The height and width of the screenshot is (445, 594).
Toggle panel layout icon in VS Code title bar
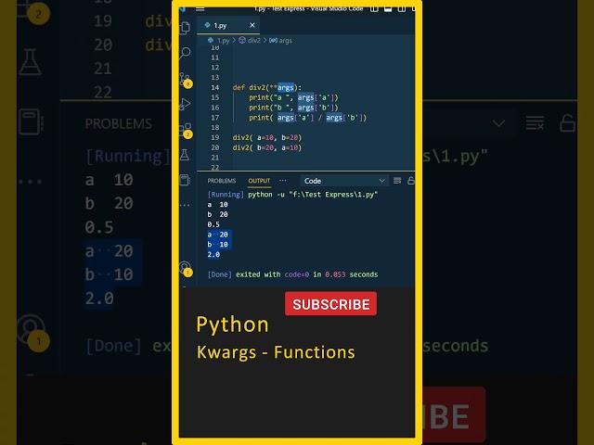pos(388,9)
